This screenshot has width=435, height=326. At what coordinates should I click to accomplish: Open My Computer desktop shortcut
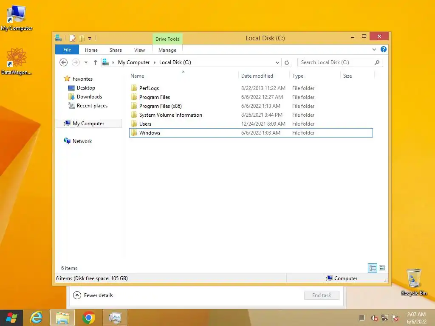[16, 17]
